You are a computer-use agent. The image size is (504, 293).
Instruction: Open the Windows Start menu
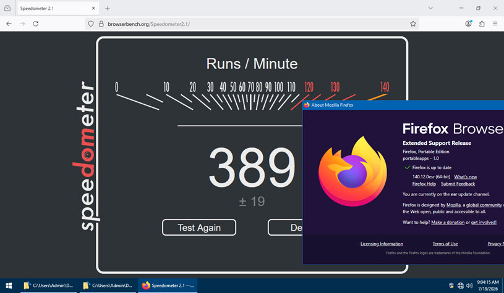click(9, 286)
